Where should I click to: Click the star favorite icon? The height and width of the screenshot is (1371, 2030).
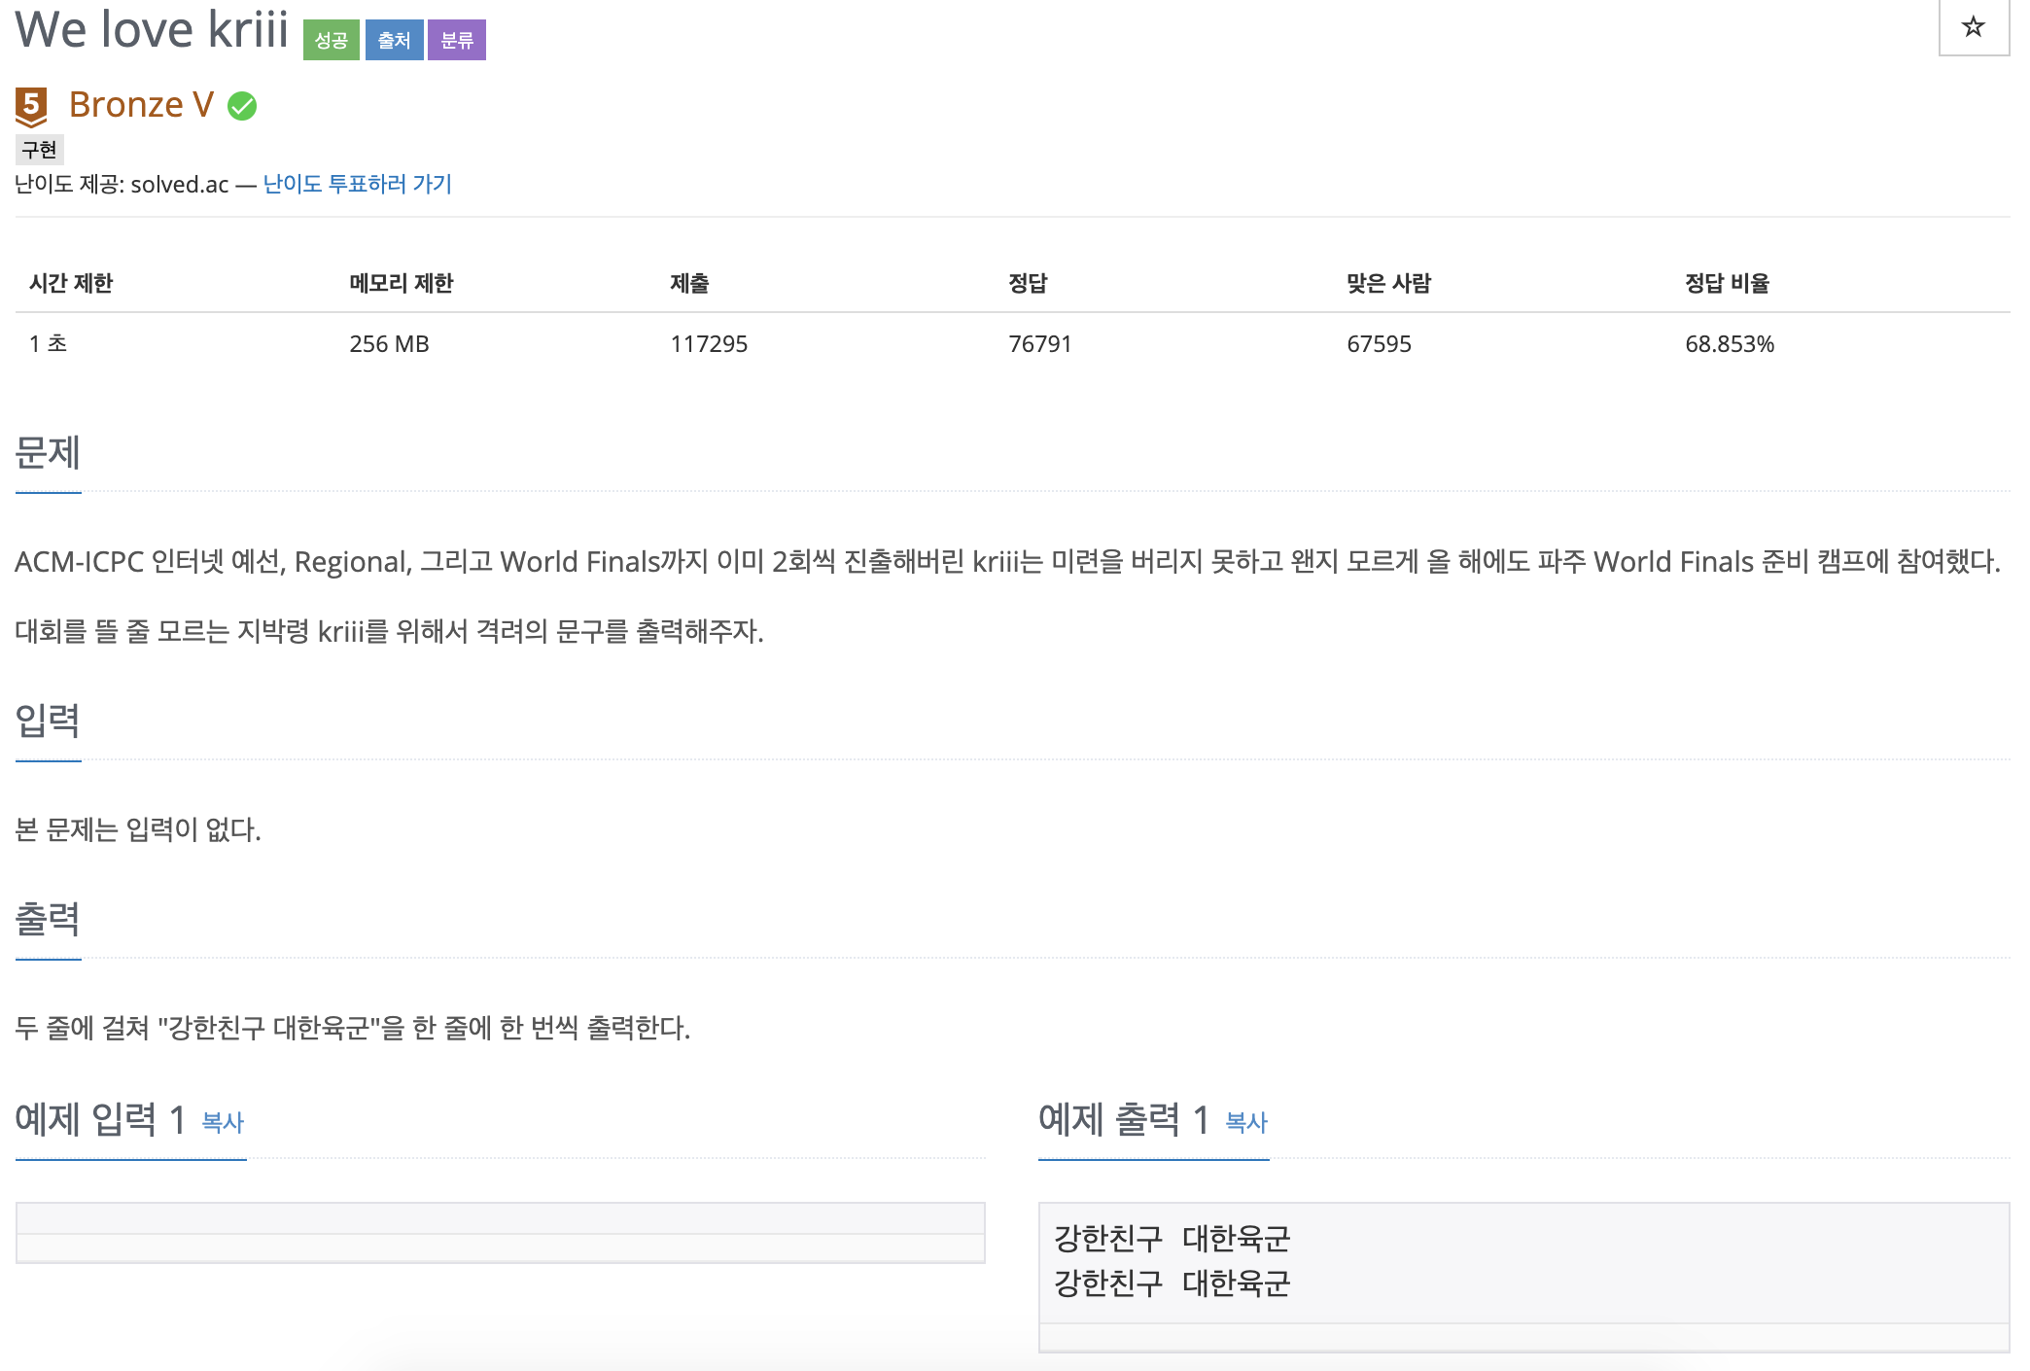pos(1973,27)
